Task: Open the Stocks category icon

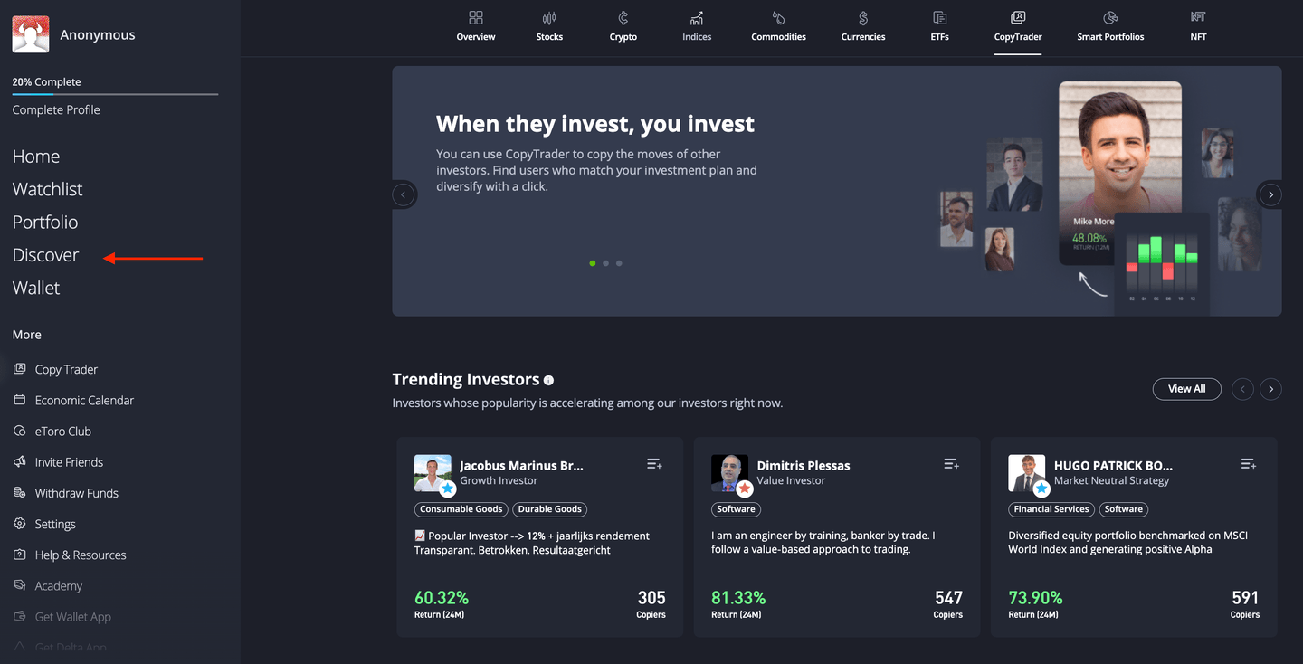Action: pyautogui.click(x=549, y=18)
